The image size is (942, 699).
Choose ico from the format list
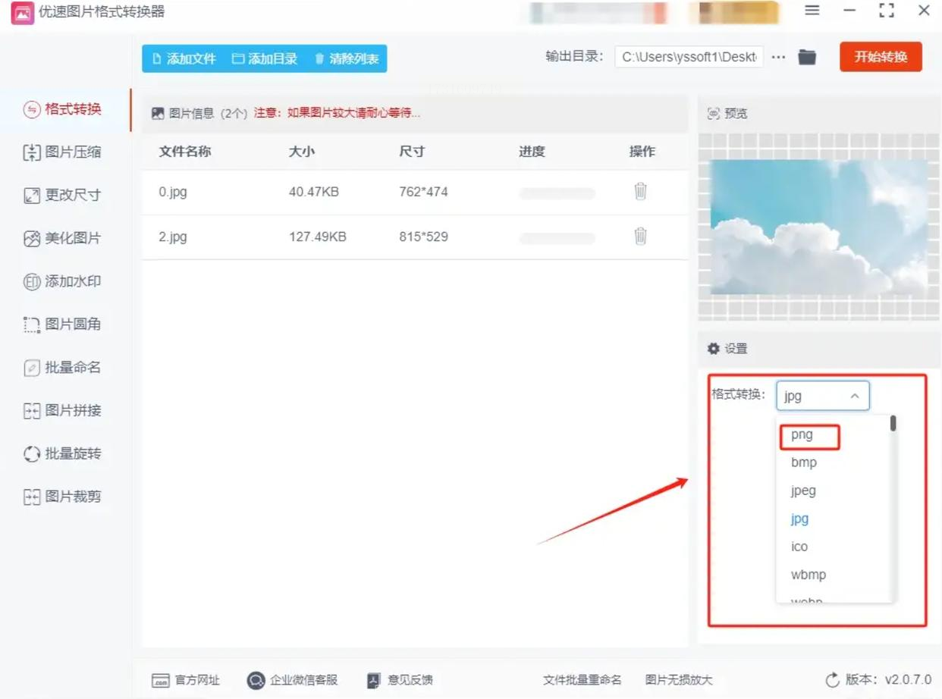799,547
